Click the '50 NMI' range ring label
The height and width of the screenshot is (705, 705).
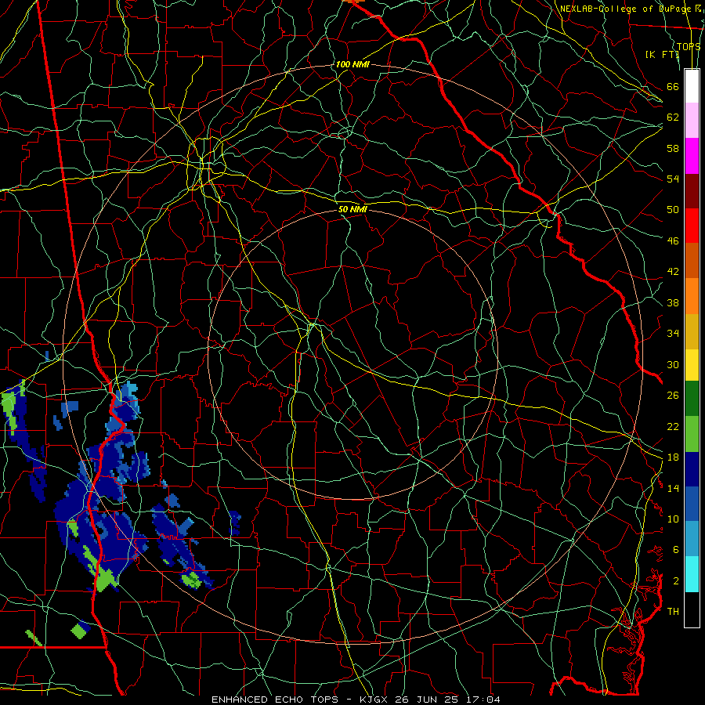pos(352,209)
